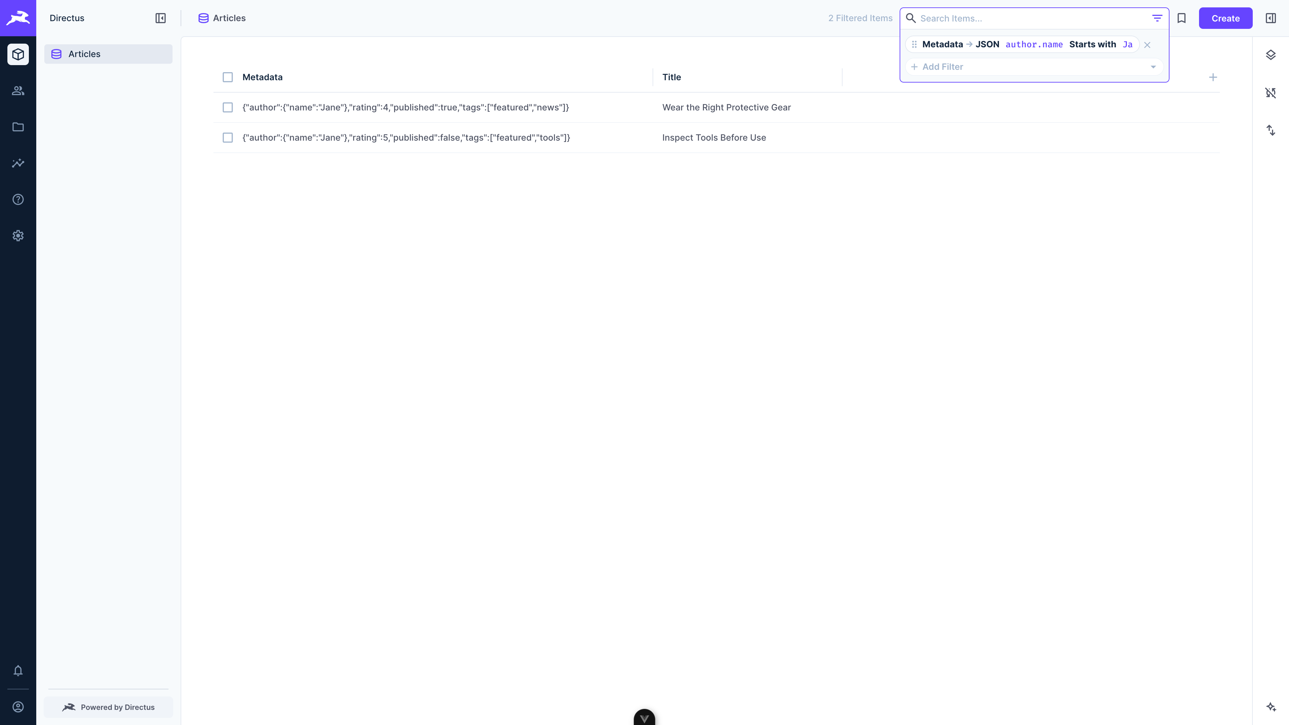Open the Settings gear module

pyautogui.click(x=18, y=236)
